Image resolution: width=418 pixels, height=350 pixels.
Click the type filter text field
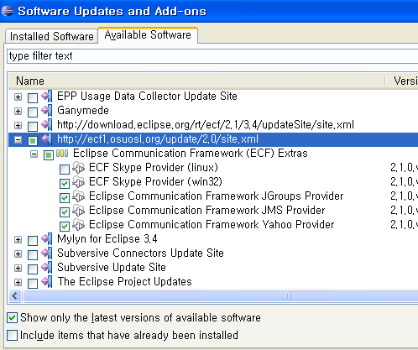(212, 56)
